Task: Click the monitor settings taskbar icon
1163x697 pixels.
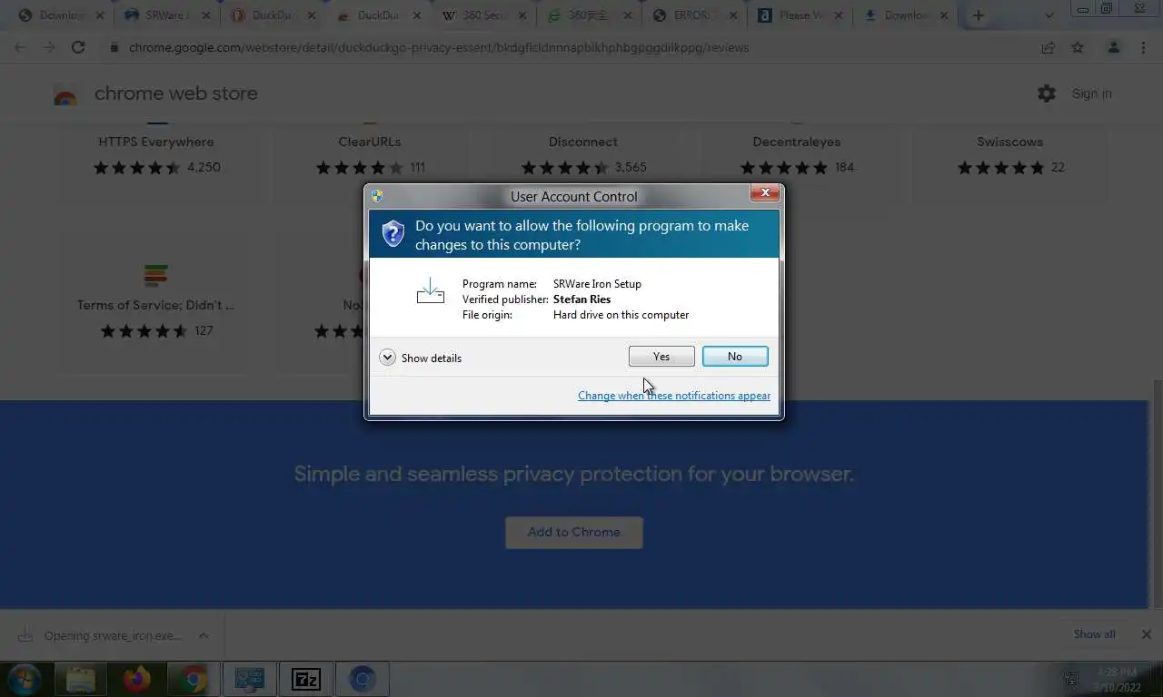Action: pos(249,679)
